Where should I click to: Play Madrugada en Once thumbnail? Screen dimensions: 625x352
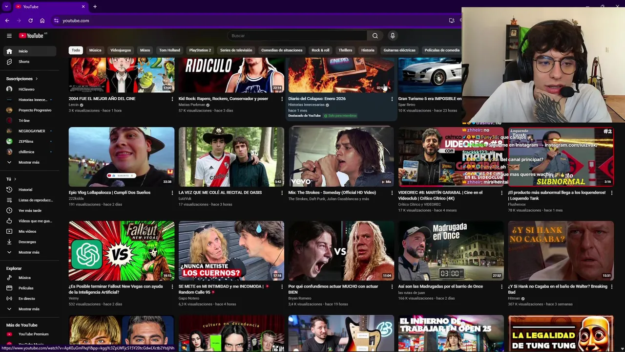point(451,251)
